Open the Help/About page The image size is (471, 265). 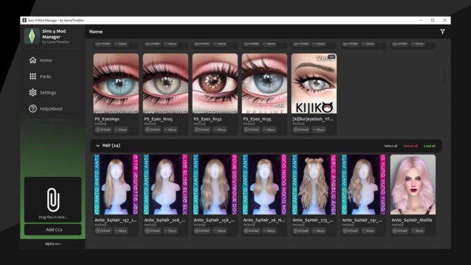pyautogui.click(x=51, y=109)
